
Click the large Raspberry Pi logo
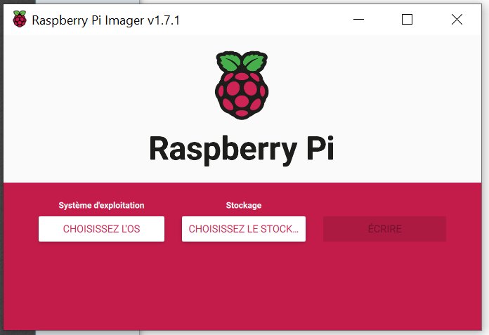point(242,85)
